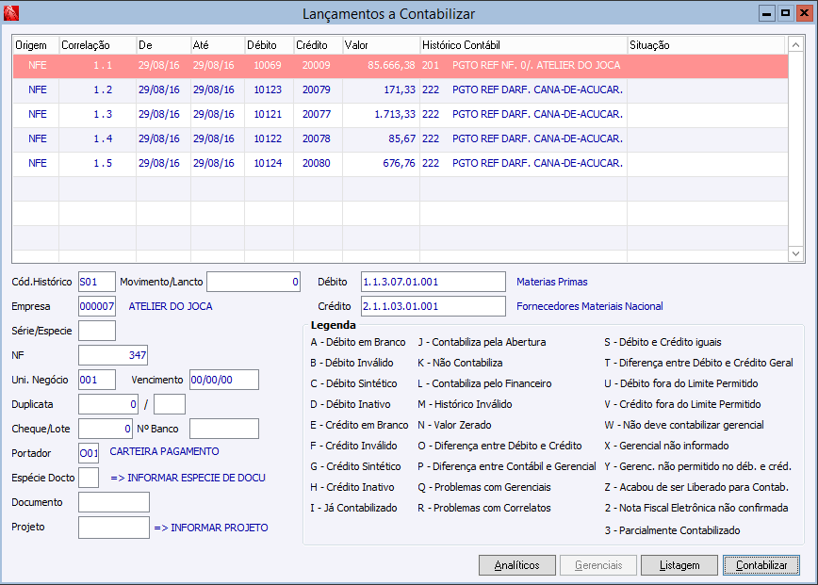The width and height of the screenshot is (818, 585).
Task: Click the Cód.Histórico input field
Action: [96, 282]
